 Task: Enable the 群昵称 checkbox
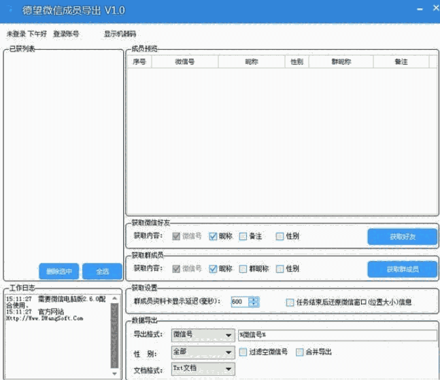pyautogui.click(x=243, y=269)
